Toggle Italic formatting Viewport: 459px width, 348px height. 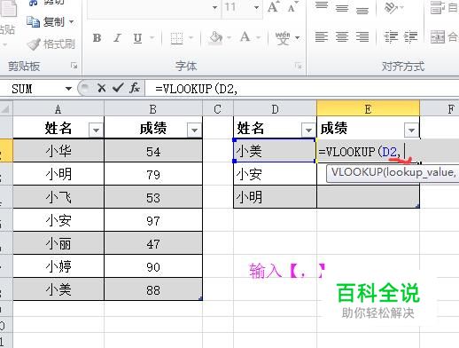pos(117,38)
